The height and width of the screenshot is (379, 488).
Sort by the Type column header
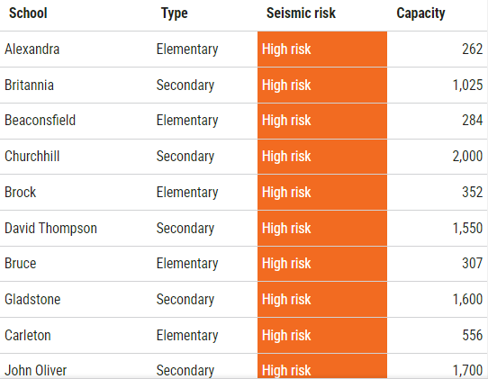[x=175, y=14]
